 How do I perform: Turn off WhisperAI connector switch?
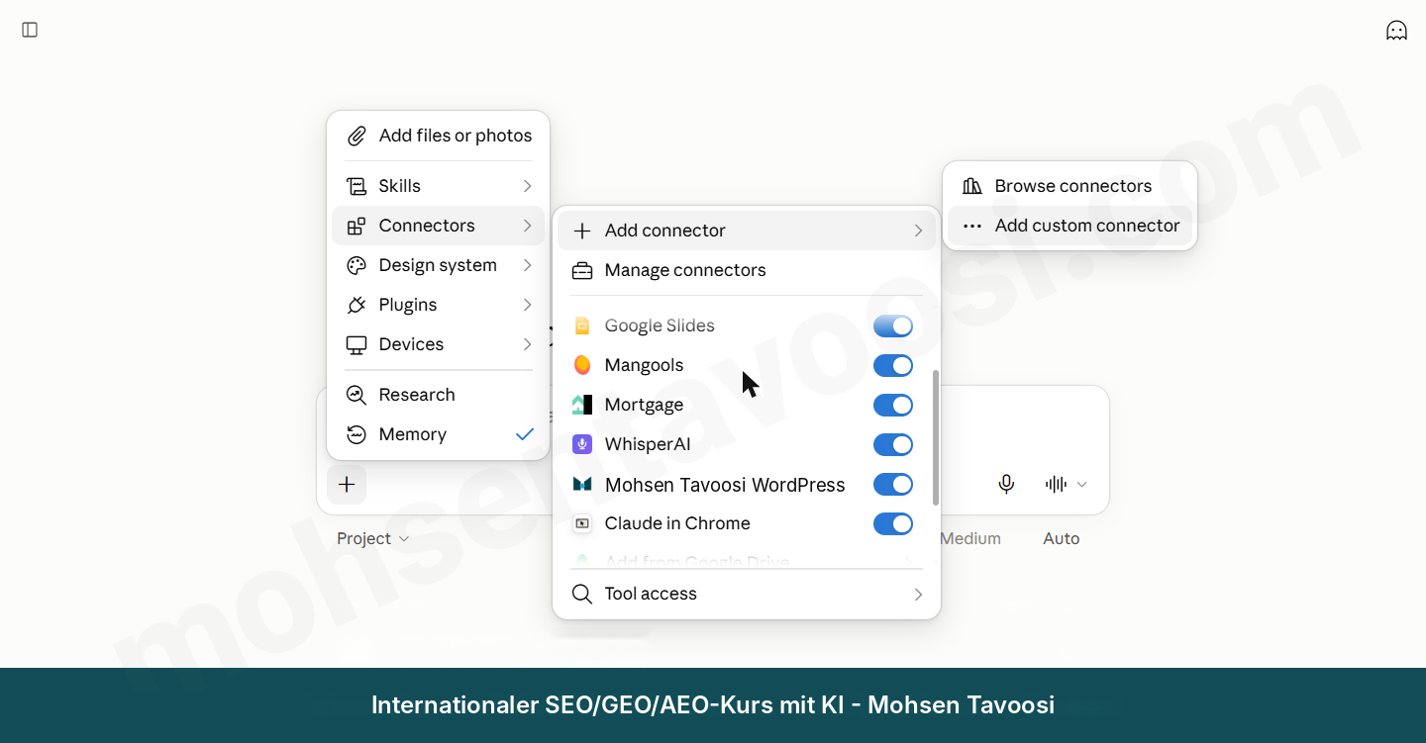pos(893,445)
